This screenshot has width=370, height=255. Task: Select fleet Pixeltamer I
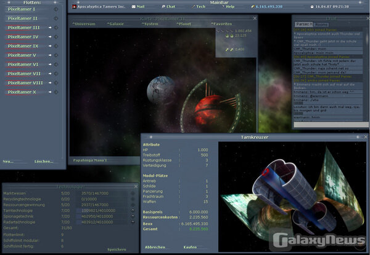(21, 9)
